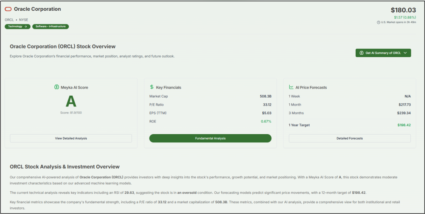Click the AI Price Forecasts chart icon
Screen dimensions: 425x214
(x=291, y=87)
